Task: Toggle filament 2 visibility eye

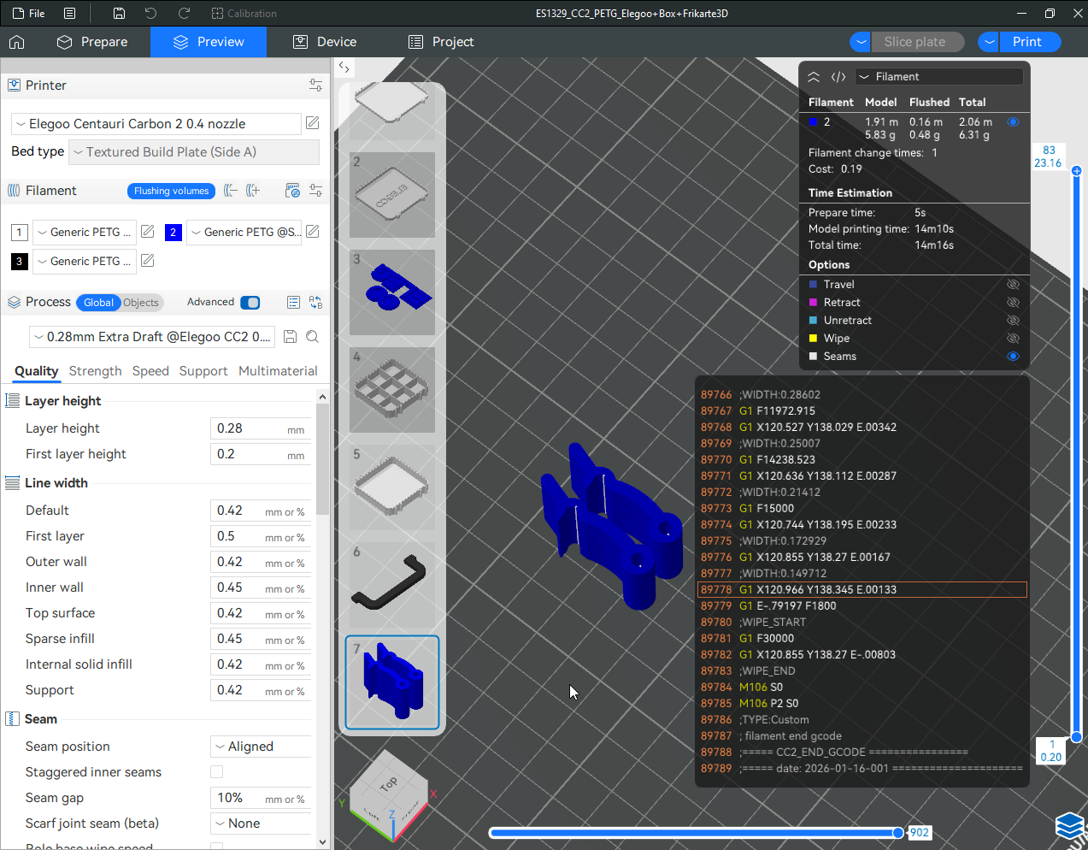Action: 1013,122
